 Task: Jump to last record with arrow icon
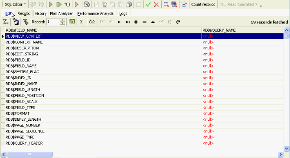pyautogui.click(x=127, y=22)
